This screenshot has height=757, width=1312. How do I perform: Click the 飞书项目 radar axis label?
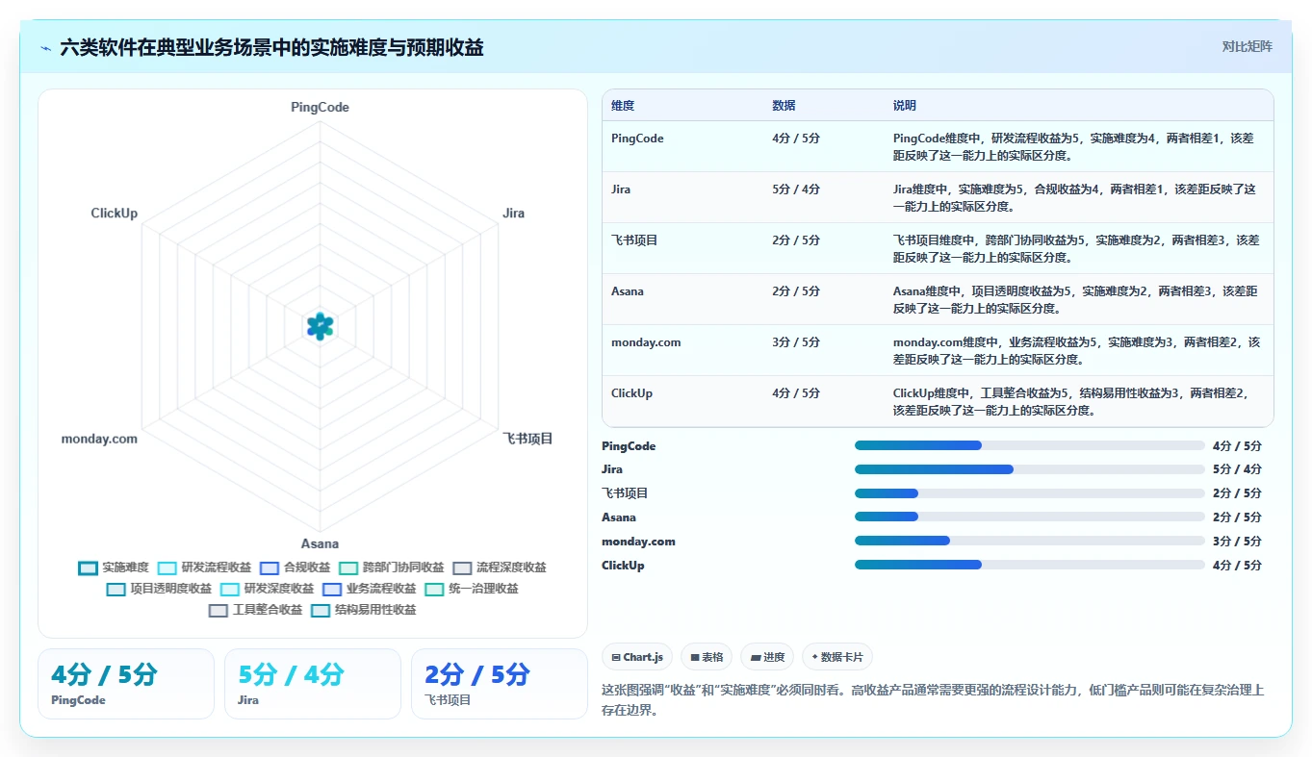tap(527, 439)
